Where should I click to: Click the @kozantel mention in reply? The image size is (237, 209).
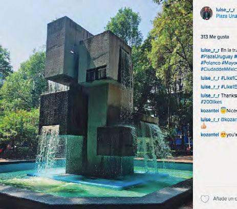pyautogui.click(x=229, y=119)
